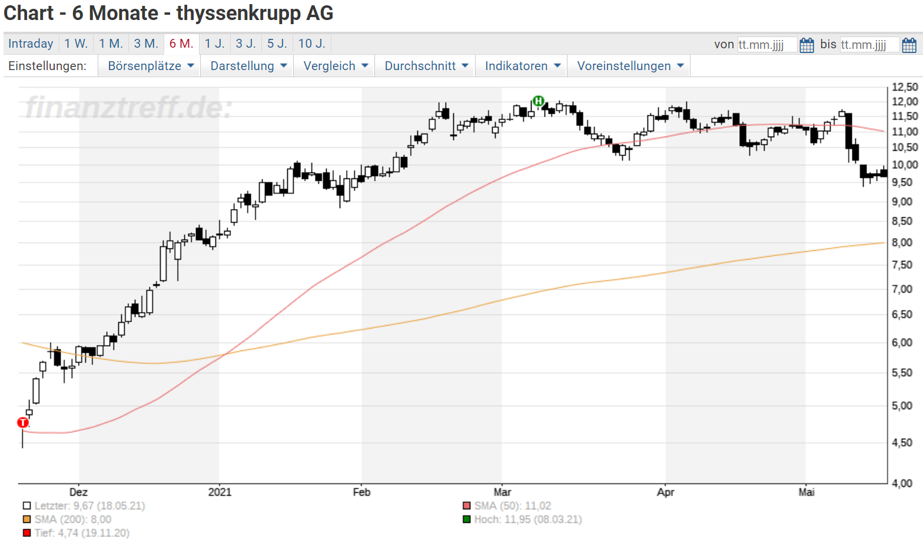Image resolution: width=923 pixels, height=557 pixels.
Task: Select the 3 M. timeframe tab
Action: point(146,44)
